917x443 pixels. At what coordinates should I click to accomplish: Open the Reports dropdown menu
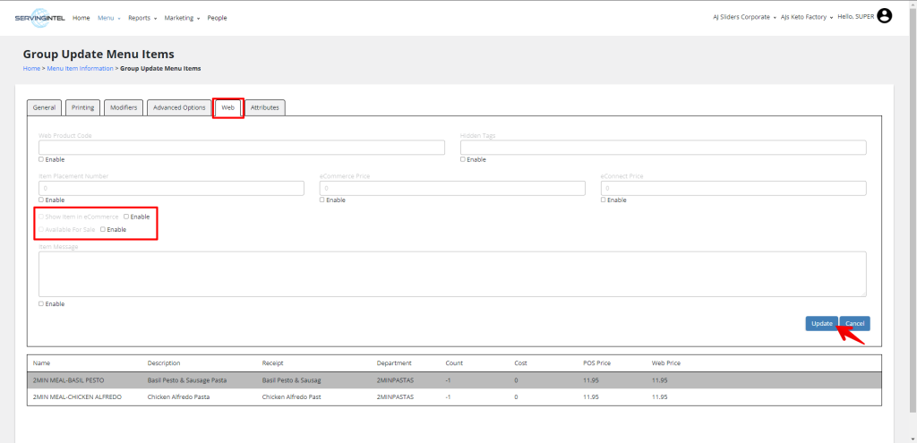[x=141, y=18]
